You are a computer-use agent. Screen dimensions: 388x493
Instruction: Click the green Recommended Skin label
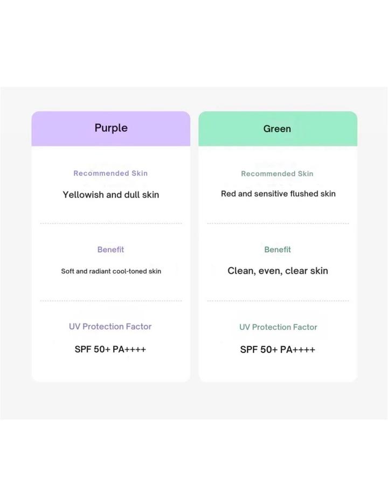277,174
